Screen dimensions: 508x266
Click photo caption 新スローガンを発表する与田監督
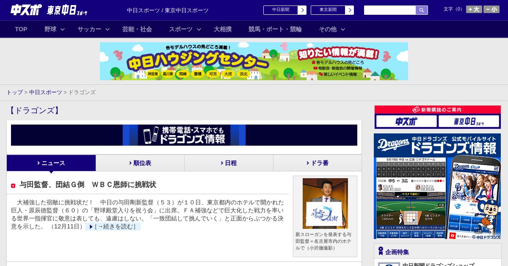(323, 241)
